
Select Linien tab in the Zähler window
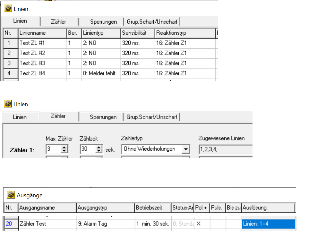click(x=20, y=117)
